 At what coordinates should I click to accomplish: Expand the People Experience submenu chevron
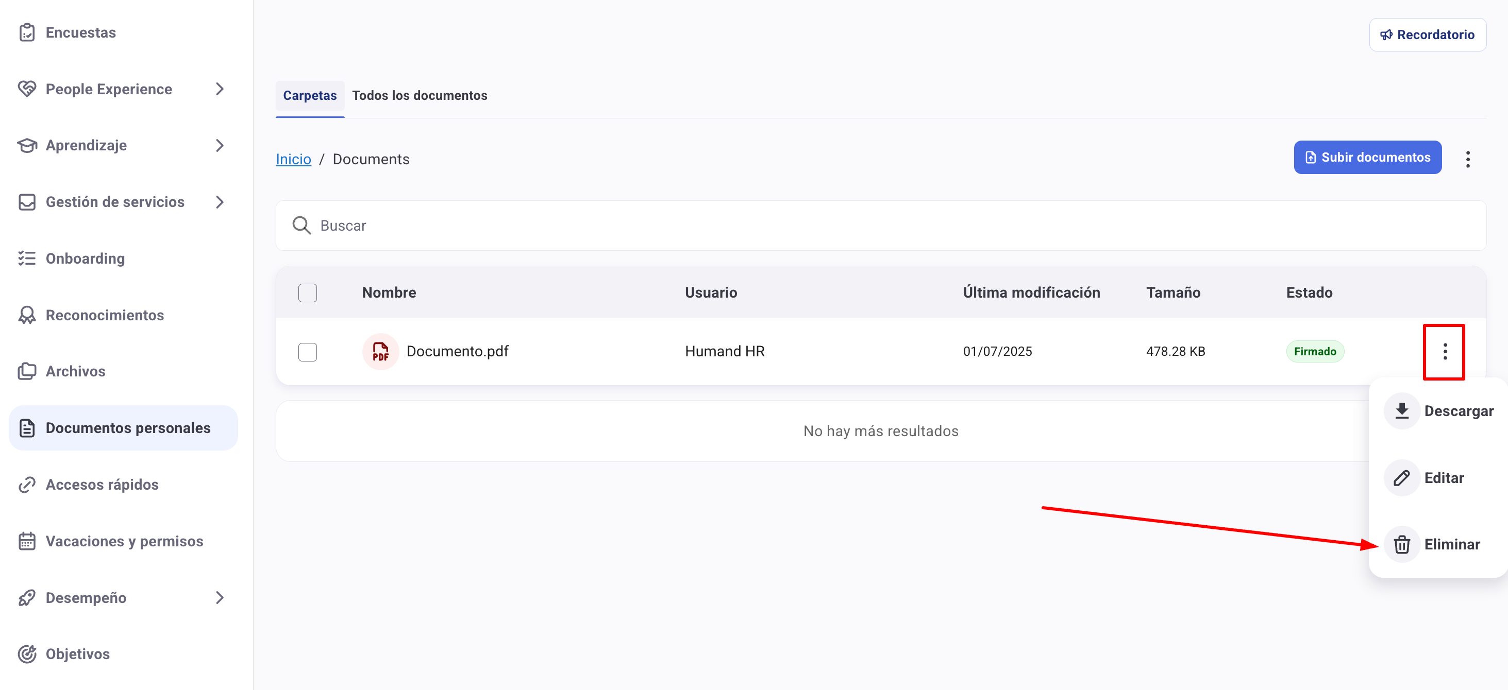click(x=220, y=89)
